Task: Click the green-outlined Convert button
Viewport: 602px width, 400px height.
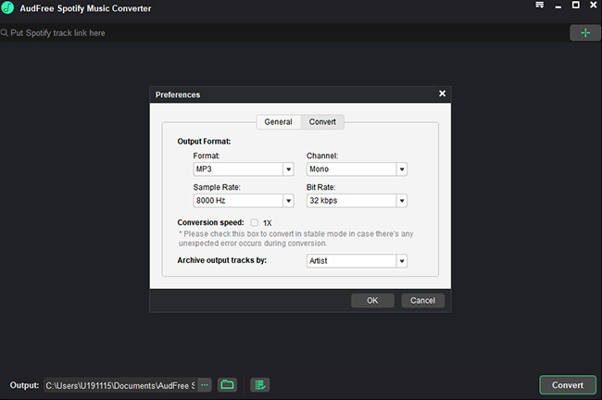Action: pyautogui.click(x=567, y=385)
